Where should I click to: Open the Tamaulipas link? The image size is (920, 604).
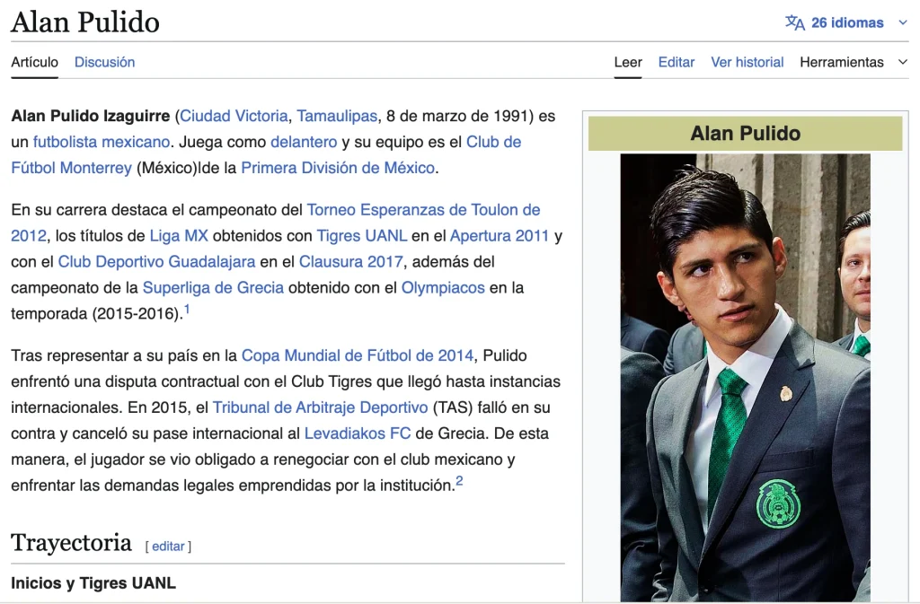[337, 116]
